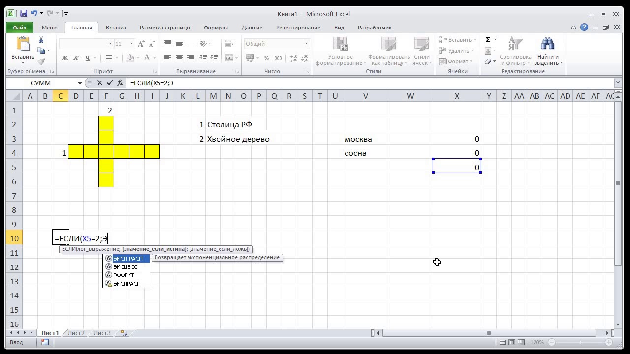Pick ЭКСП.РАСП from autocomplete list
This screenshot has width=630, height=354.
click(x=126, y=258)
